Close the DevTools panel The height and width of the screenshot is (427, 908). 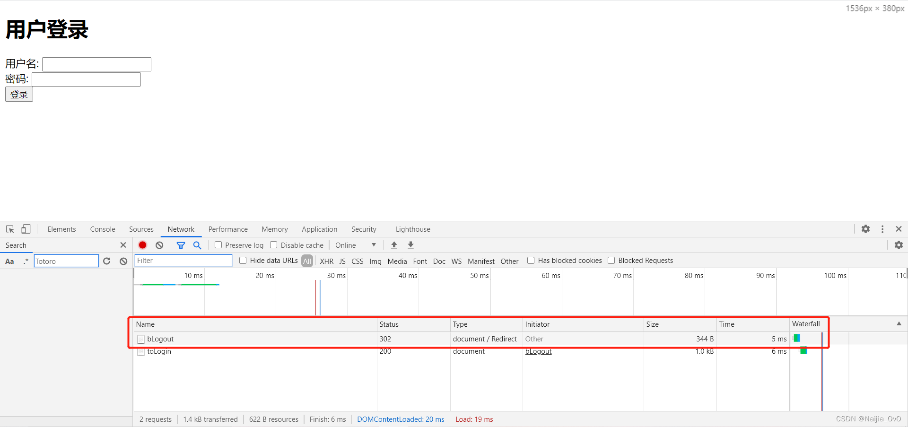point(899,229)
